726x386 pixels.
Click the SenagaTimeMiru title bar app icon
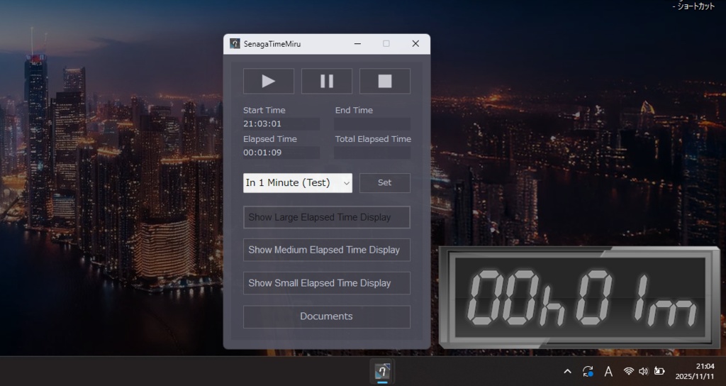pos(235,43)
